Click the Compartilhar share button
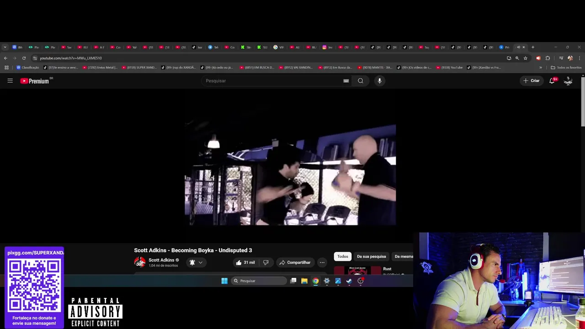Screen dimensions: 585x329 295,262
